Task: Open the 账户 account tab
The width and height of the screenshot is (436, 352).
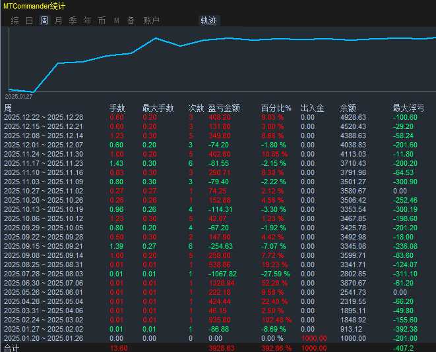Action: pos(151,20)
